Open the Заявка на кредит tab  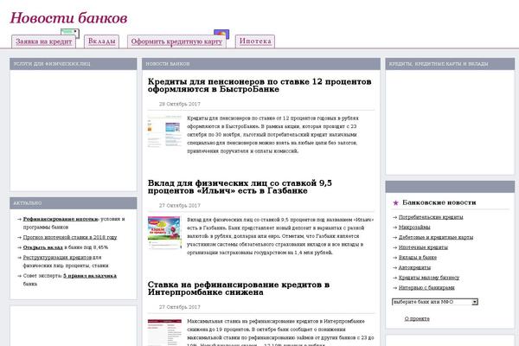click(x=44, y=42)
